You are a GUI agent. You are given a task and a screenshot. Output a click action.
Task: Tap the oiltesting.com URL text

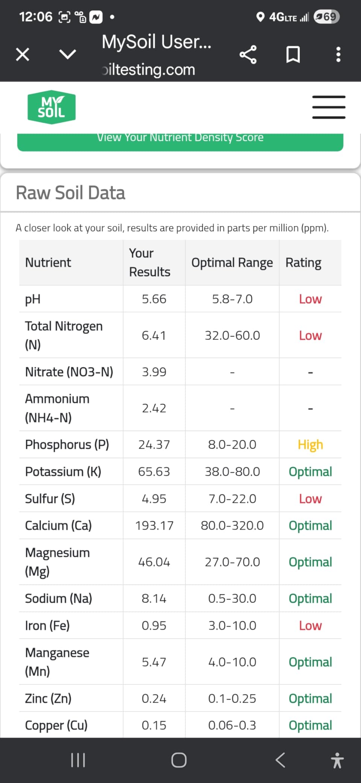149,70
